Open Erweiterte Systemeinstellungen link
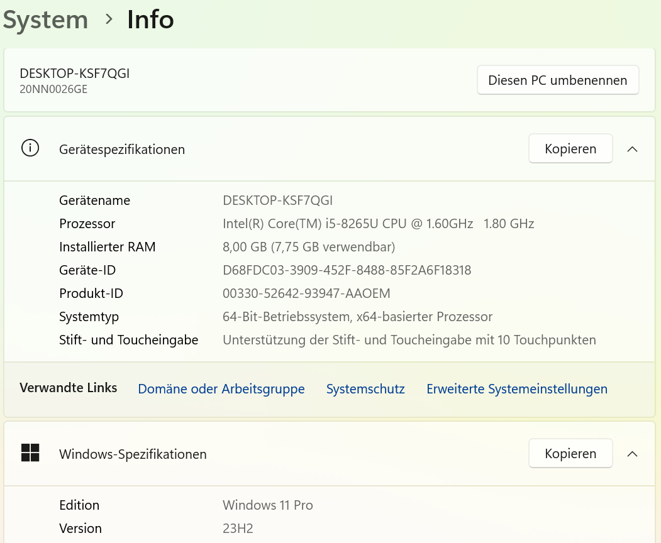The width and height of the screenshot is (661, 543). pos(517,389)
